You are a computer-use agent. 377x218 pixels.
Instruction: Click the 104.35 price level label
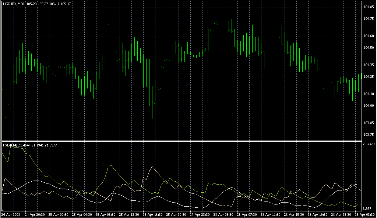tap(369, 65)
